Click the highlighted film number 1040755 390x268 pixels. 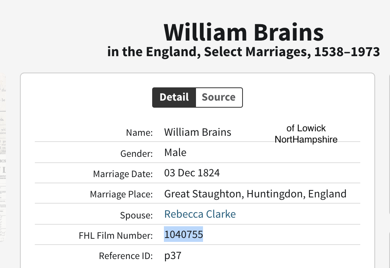click(183, 235)
